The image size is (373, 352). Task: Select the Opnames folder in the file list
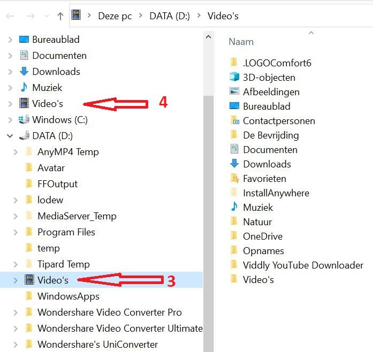[x=263, y=251]
